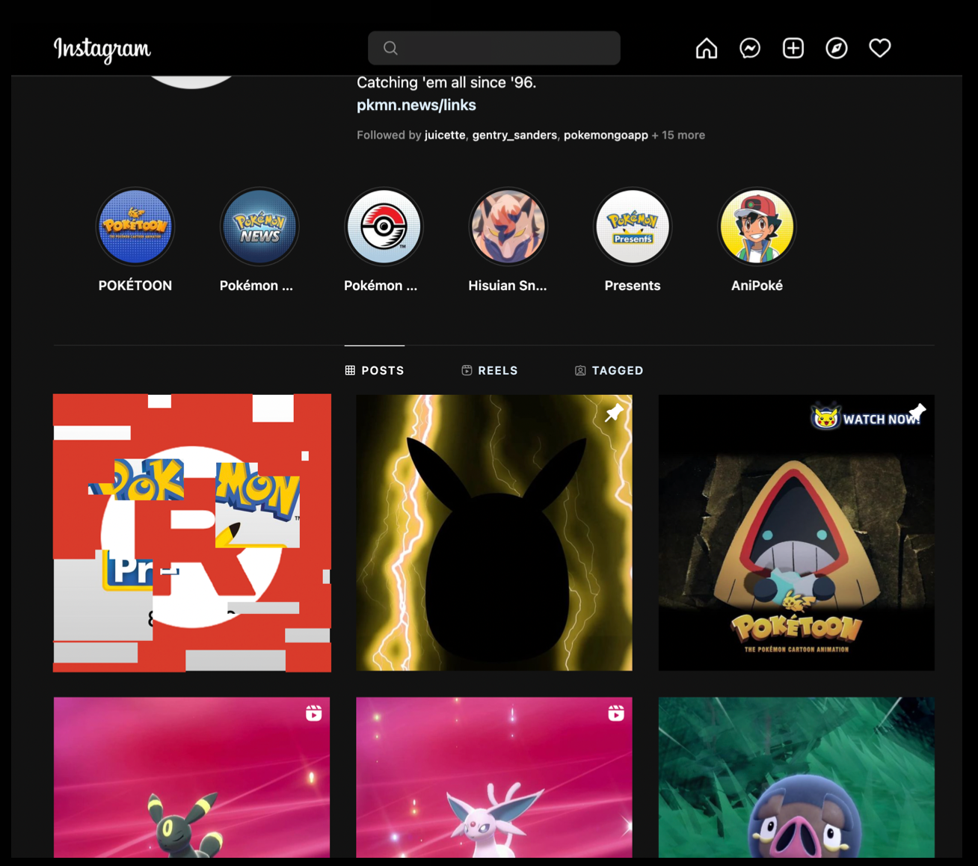Screen dimensions: 978x866
Task: Click the AniPoké highlight label
Action: tap(757, 286)
